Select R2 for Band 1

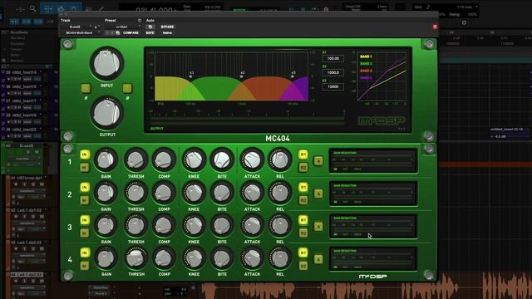pyautogui.click(x=303, y=167)
